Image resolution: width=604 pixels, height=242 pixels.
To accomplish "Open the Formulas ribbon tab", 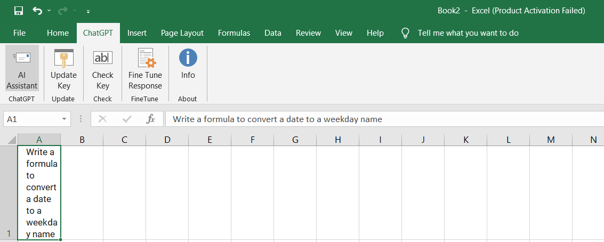I will (x=233, y=33).
